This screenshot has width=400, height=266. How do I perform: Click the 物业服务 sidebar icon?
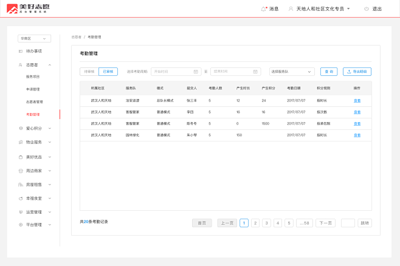(21, 142)
